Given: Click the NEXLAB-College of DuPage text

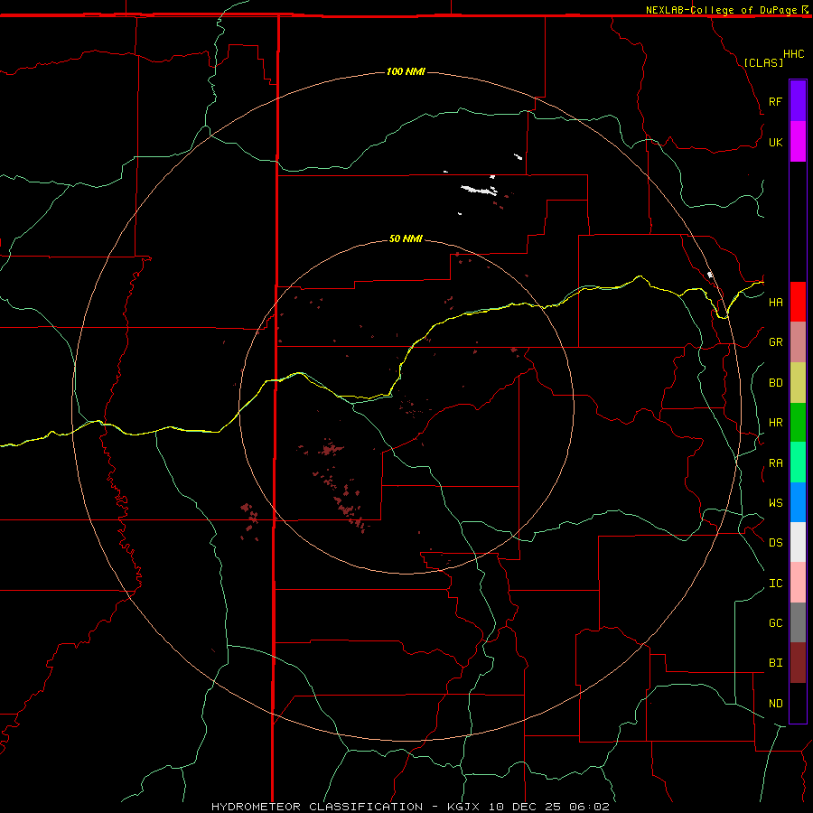Looking at the screenshot, I should coord(722,10).
